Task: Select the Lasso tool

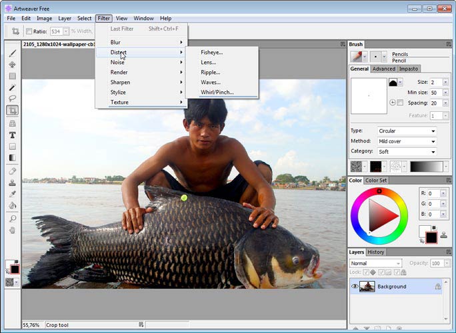Action: coord(13,99)
